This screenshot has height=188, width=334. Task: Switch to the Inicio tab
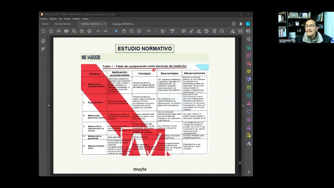(45, 24)
